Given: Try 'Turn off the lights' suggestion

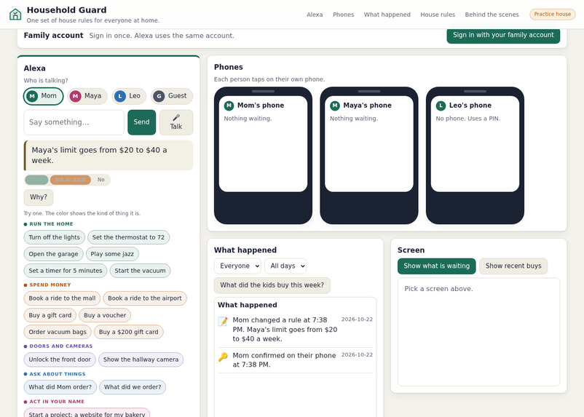Looking at the screenshot, I should (x=55, y=237).
